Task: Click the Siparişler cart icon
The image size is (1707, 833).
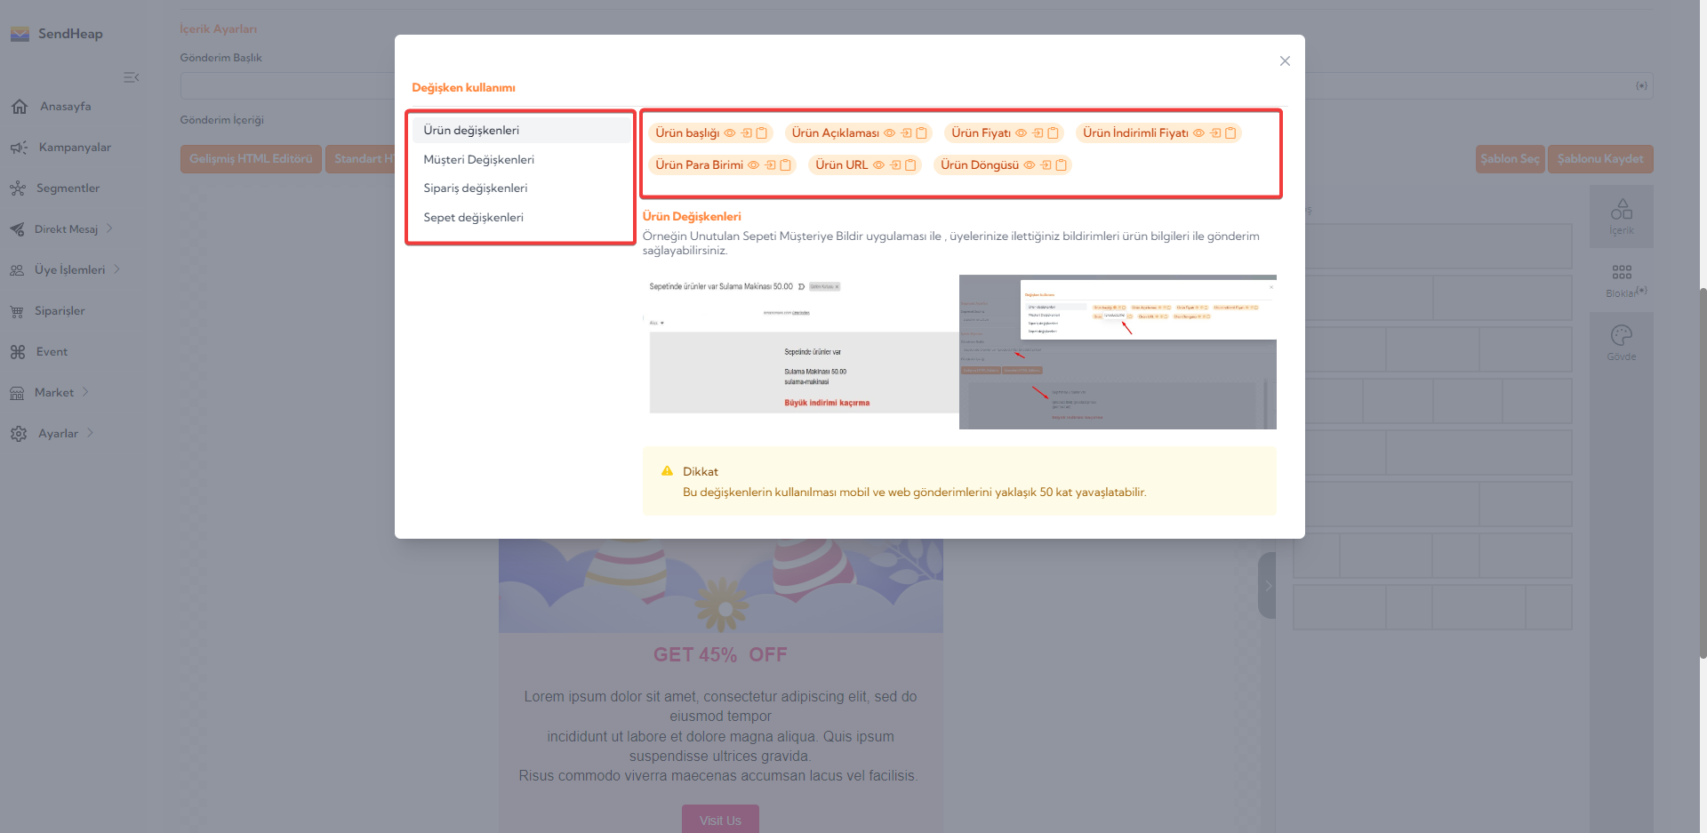Action: [x=17, y=312]
